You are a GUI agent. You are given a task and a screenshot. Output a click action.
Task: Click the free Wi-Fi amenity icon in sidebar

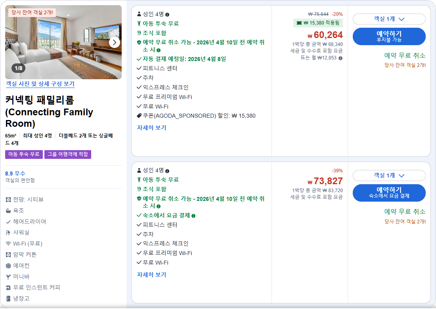coord(8,243)
